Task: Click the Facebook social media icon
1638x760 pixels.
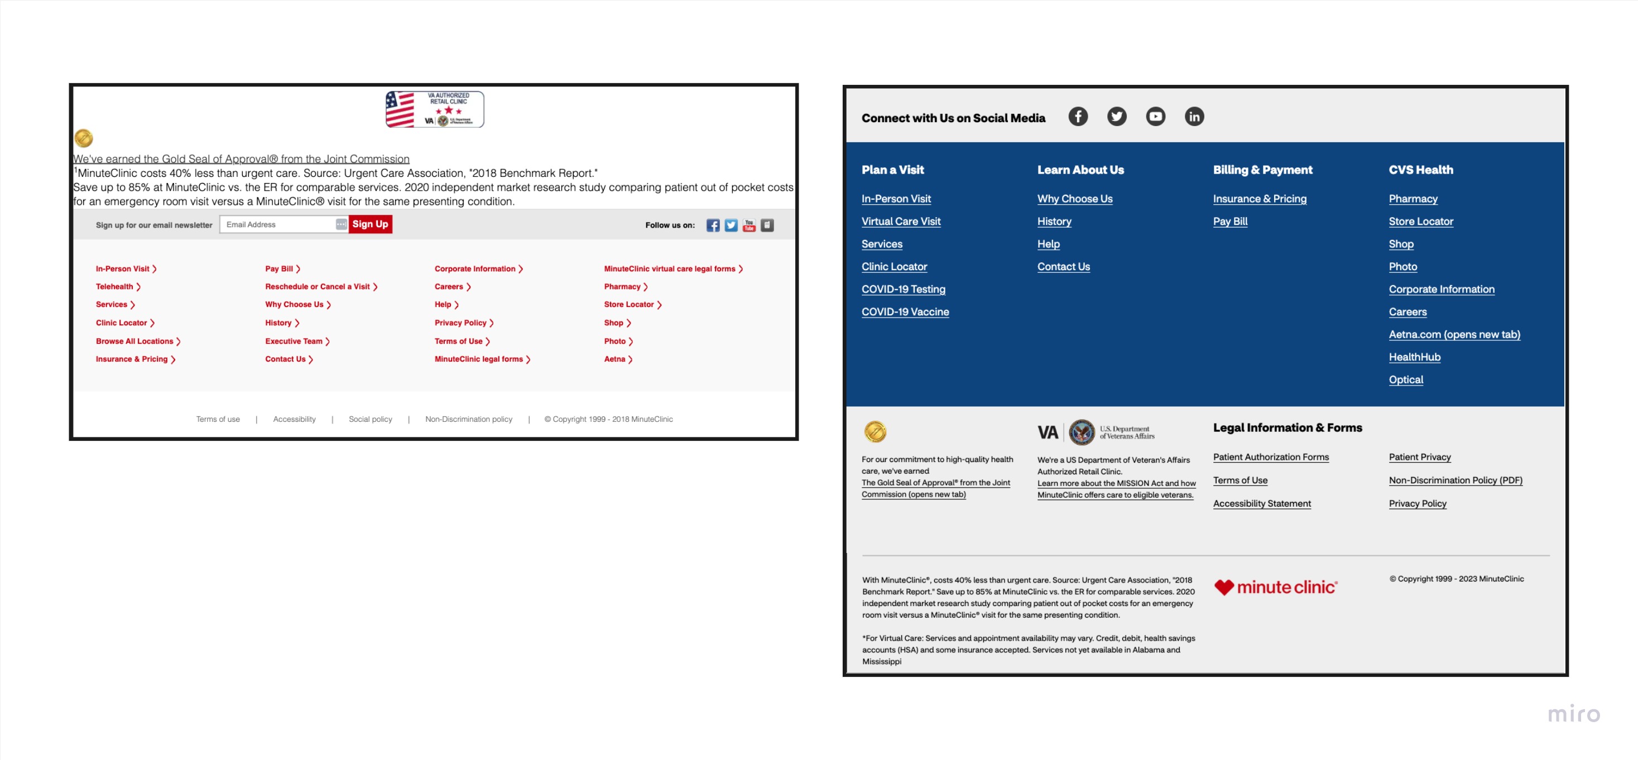Action: [x=1079, y=116]
